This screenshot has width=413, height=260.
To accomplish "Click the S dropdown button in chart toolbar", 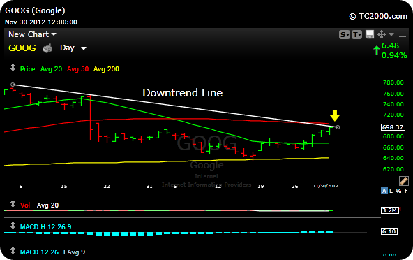I will point(344,34).
